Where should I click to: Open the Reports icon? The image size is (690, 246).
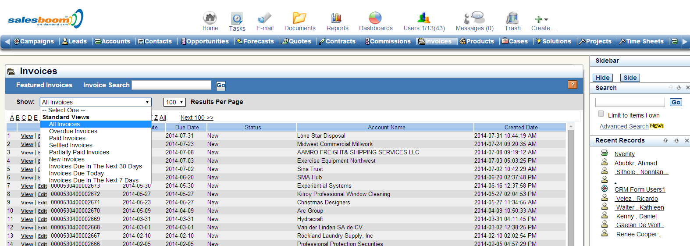[337, 18]
